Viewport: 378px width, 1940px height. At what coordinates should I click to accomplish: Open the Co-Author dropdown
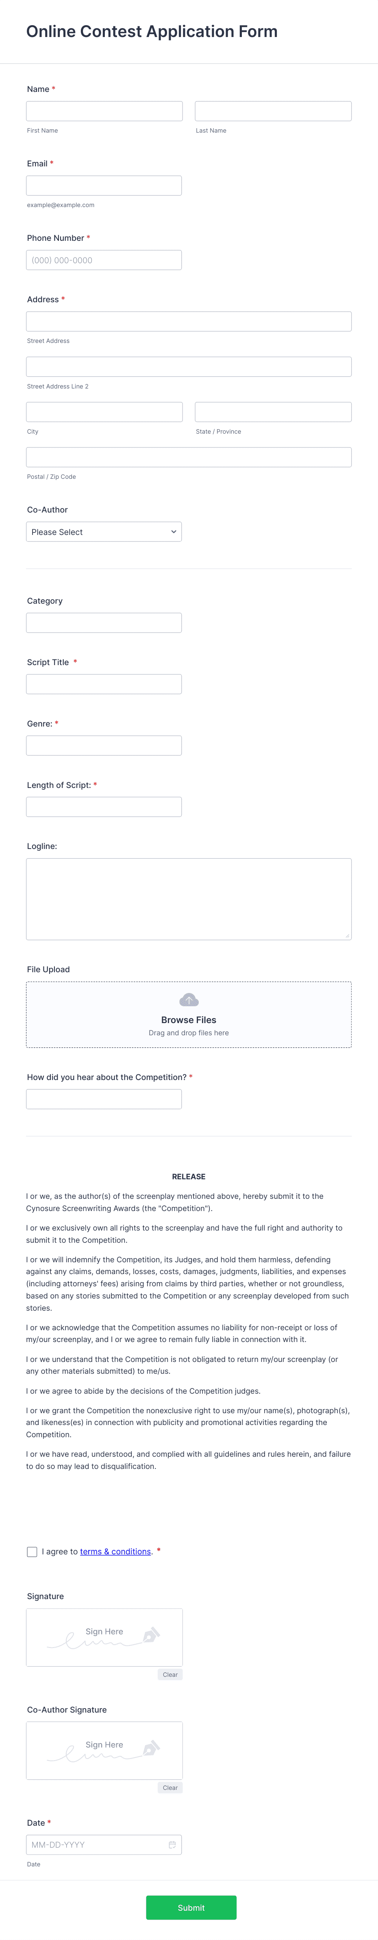pos(103,532)
